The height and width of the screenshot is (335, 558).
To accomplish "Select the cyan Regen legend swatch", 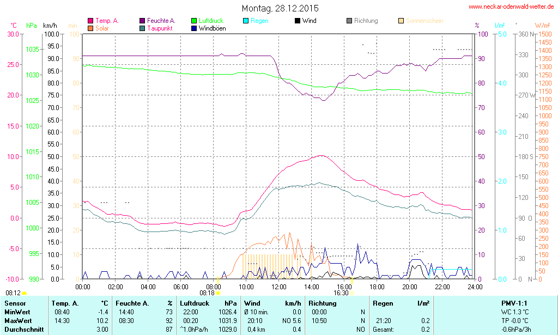I will 246,21.
